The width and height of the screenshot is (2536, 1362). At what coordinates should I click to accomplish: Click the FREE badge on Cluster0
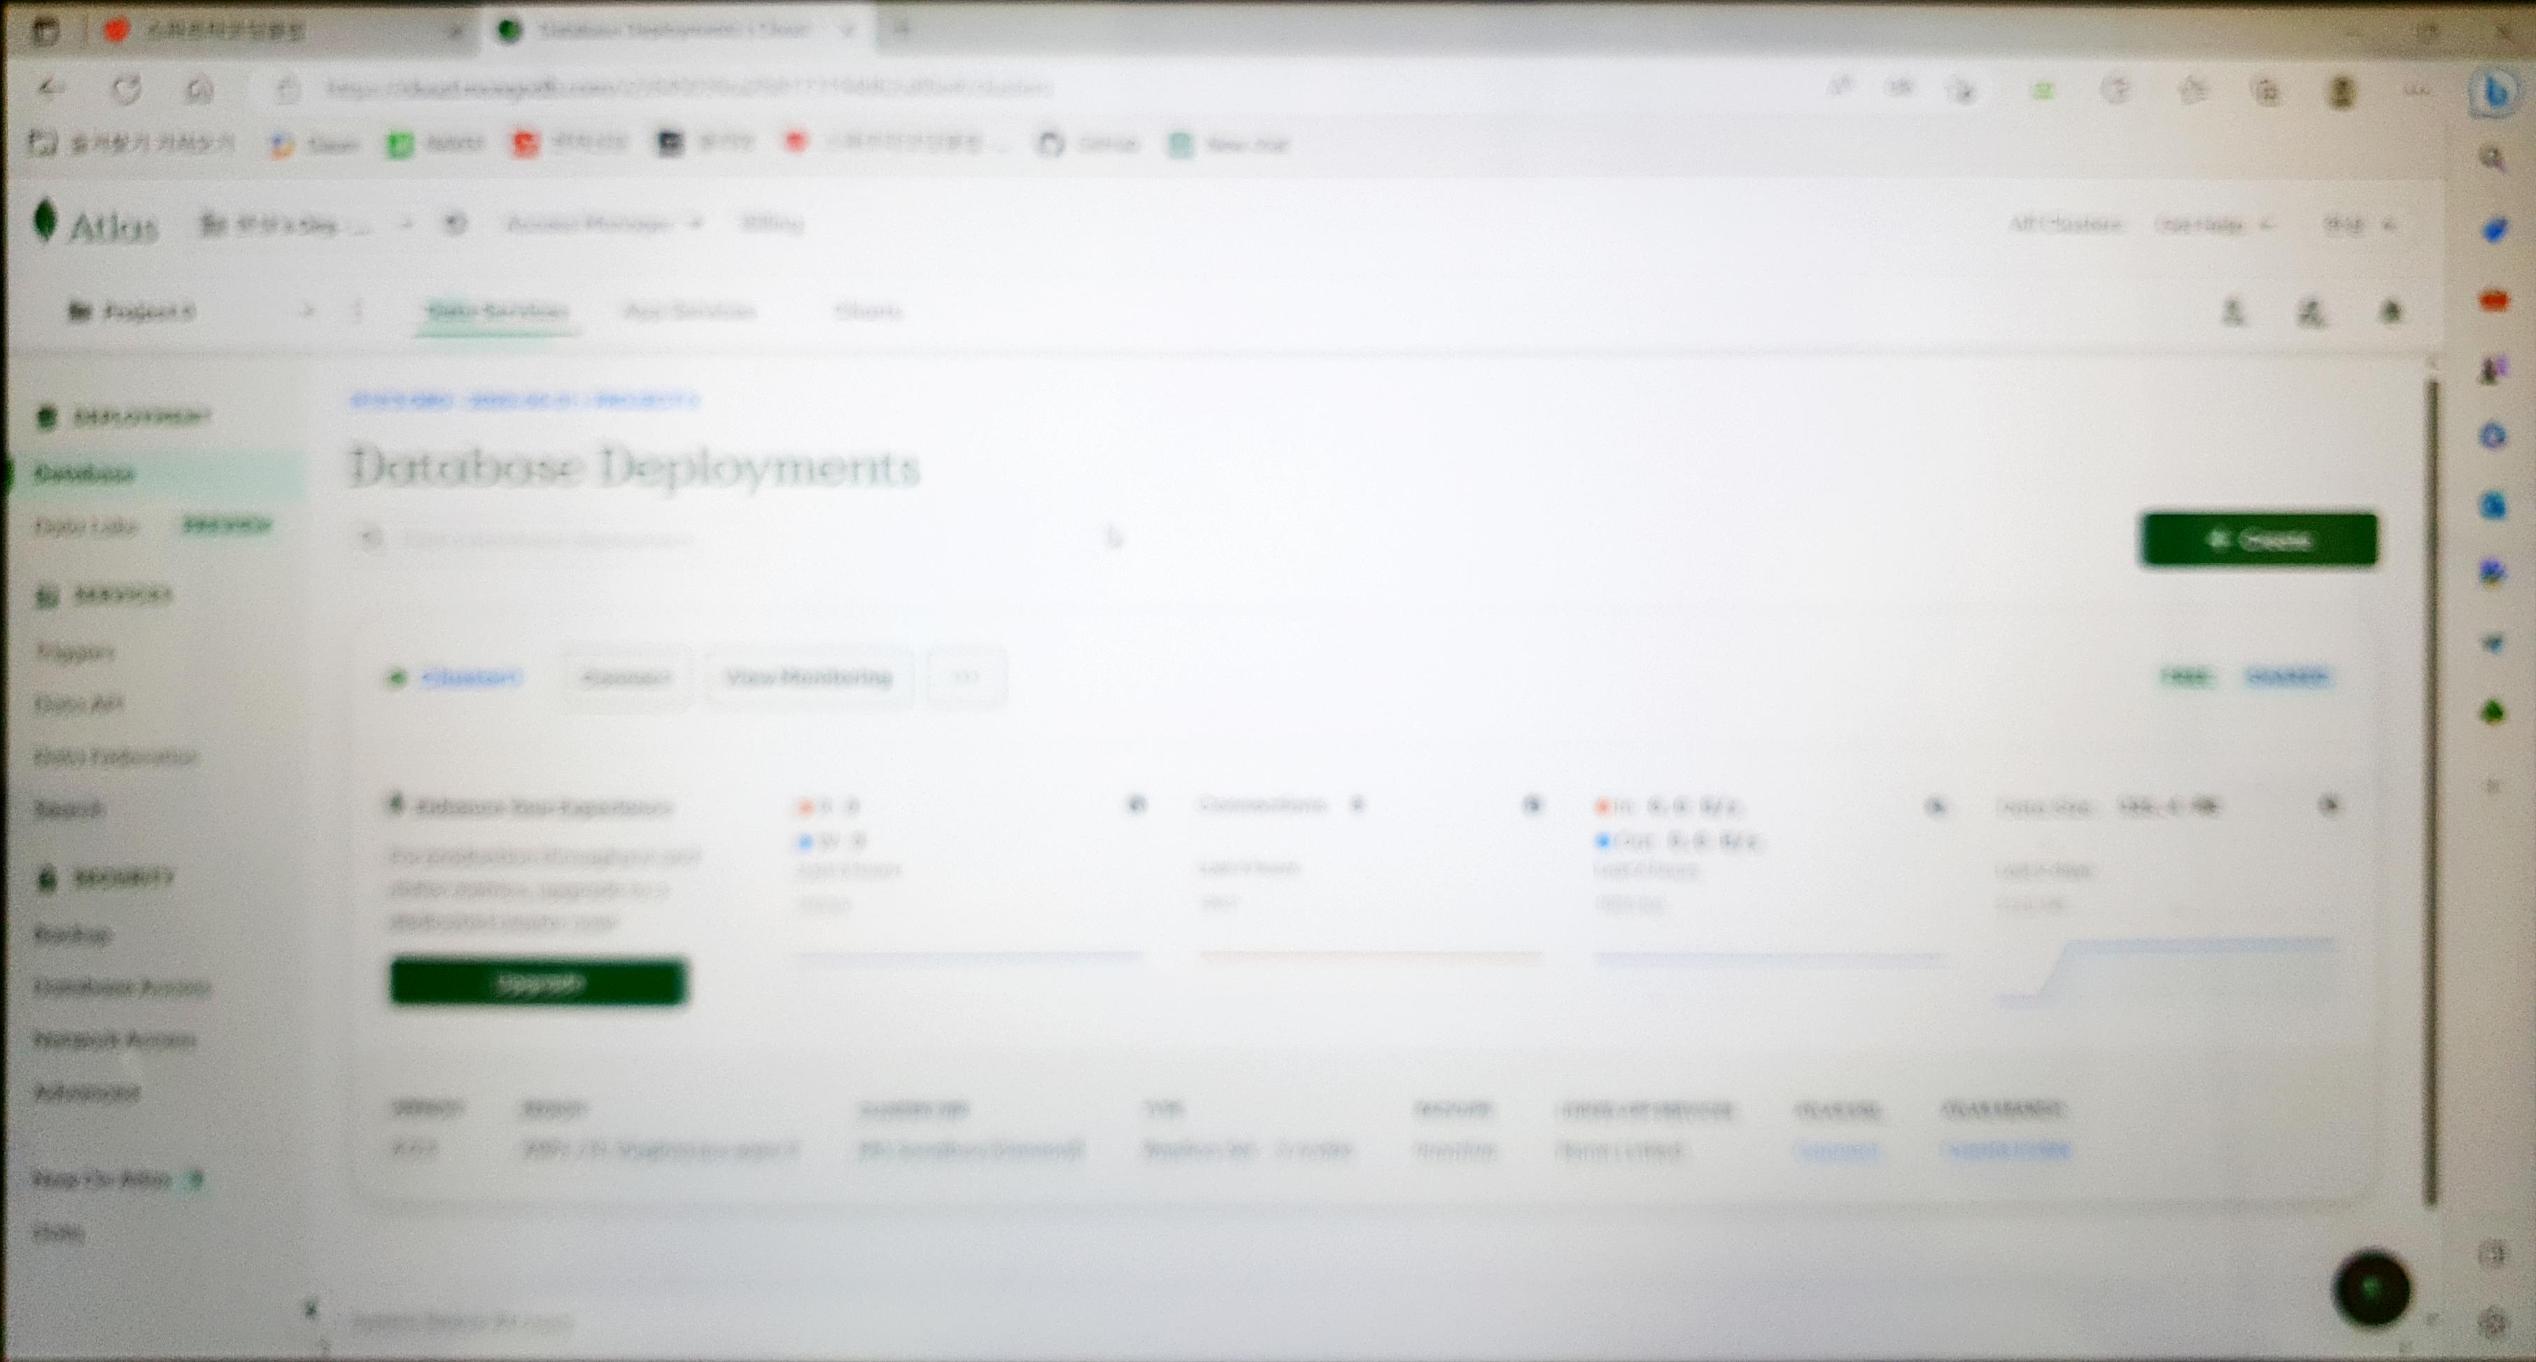click(2185, 677)
